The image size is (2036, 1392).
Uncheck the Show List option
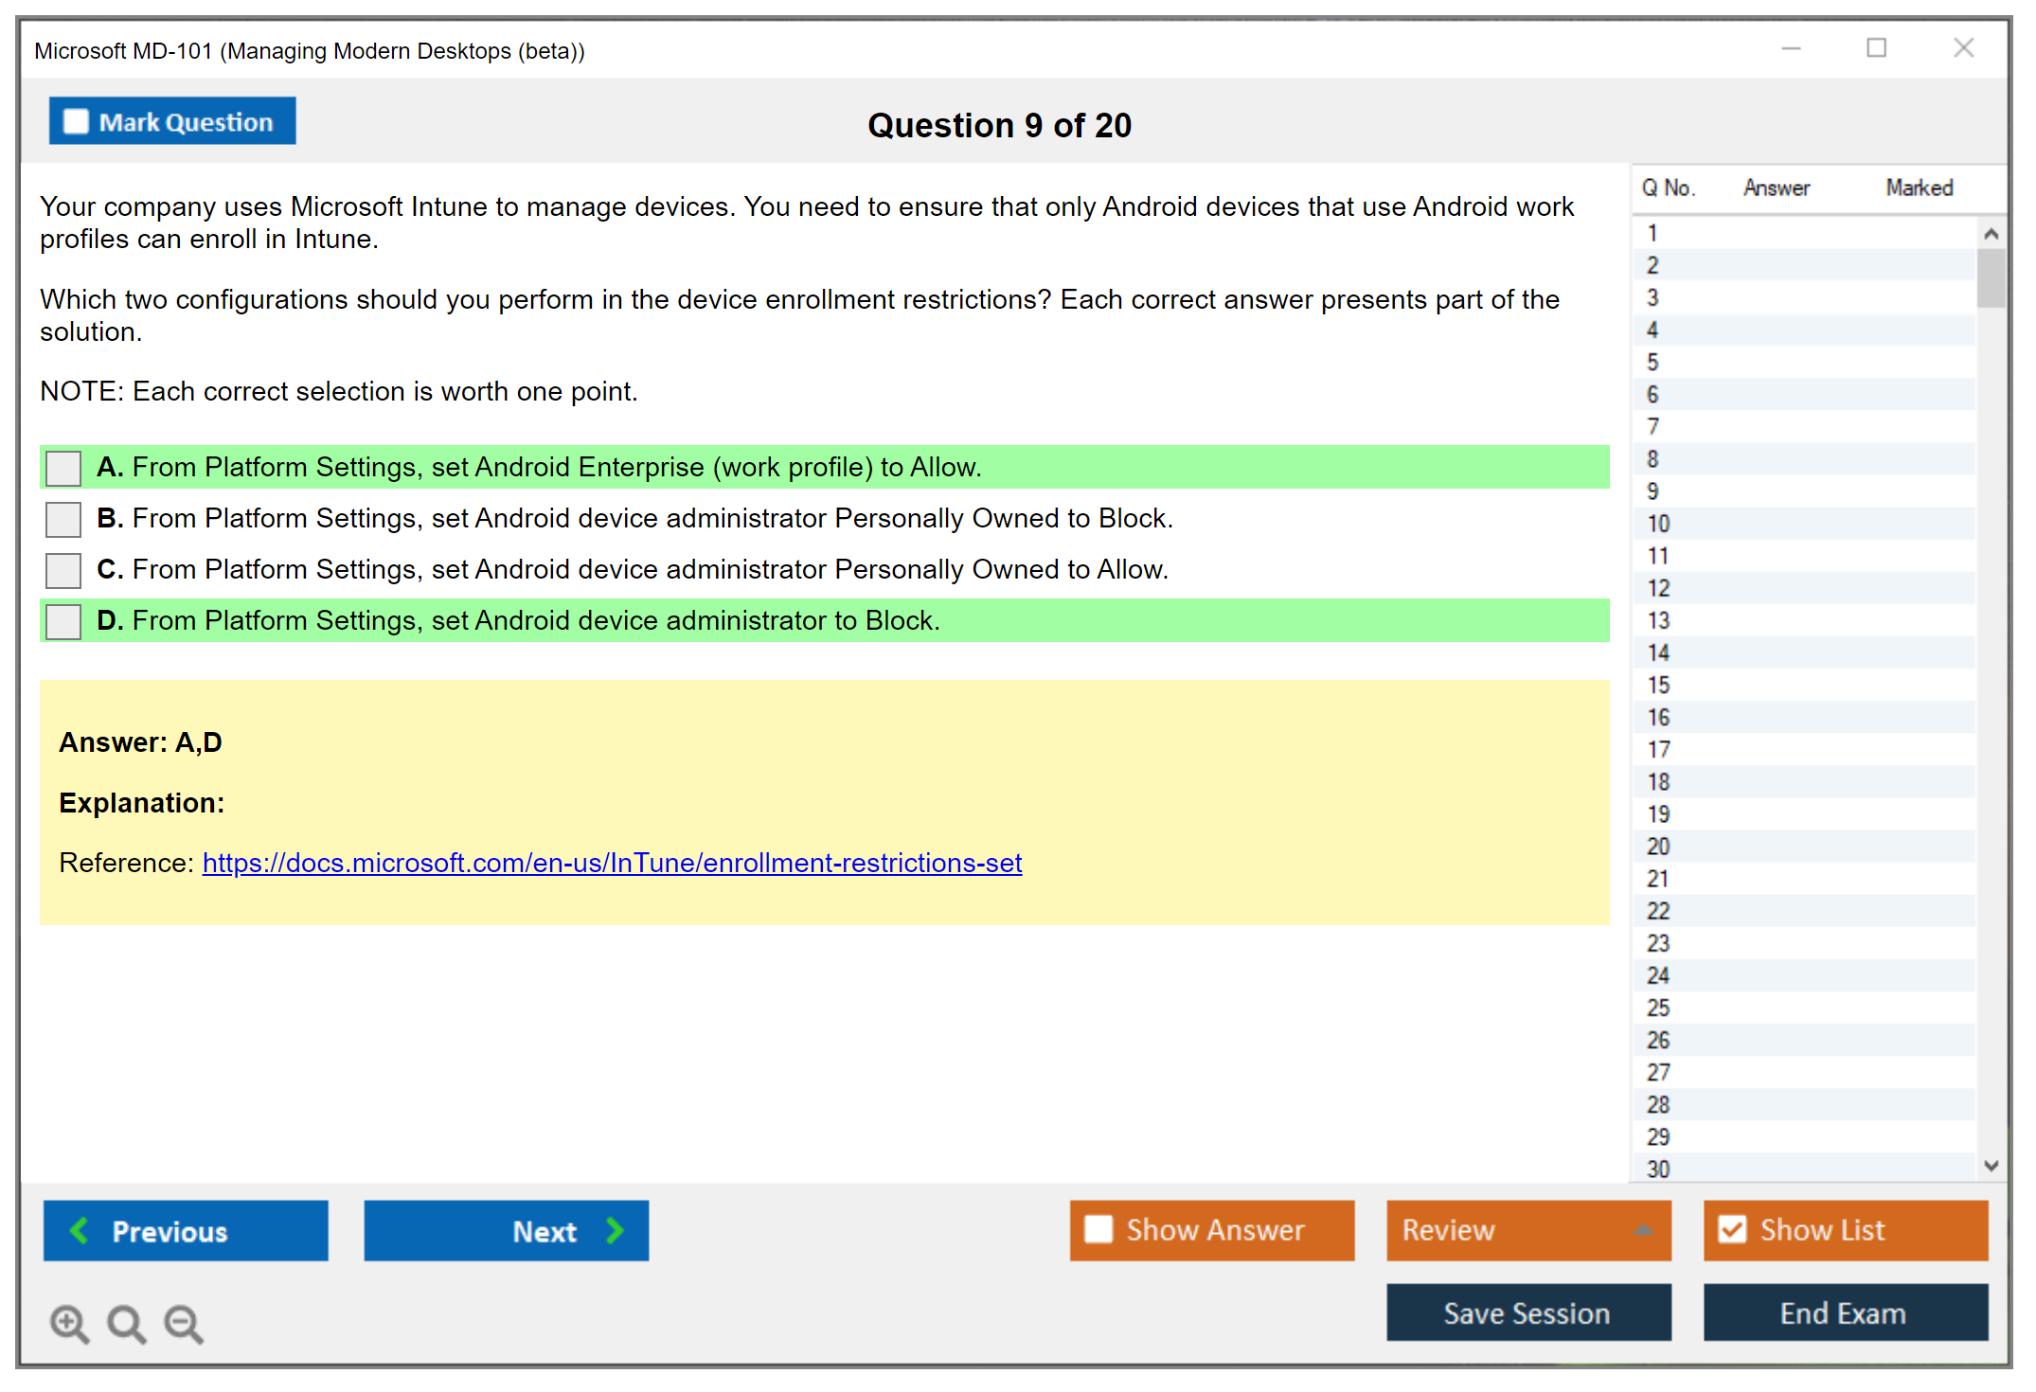pos(1732,1229)
